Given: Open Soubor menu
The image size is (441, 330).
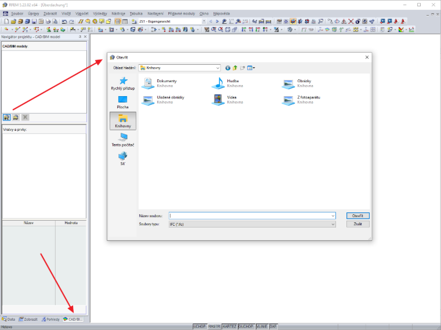Looking at the screenshot, I should 17,13.
